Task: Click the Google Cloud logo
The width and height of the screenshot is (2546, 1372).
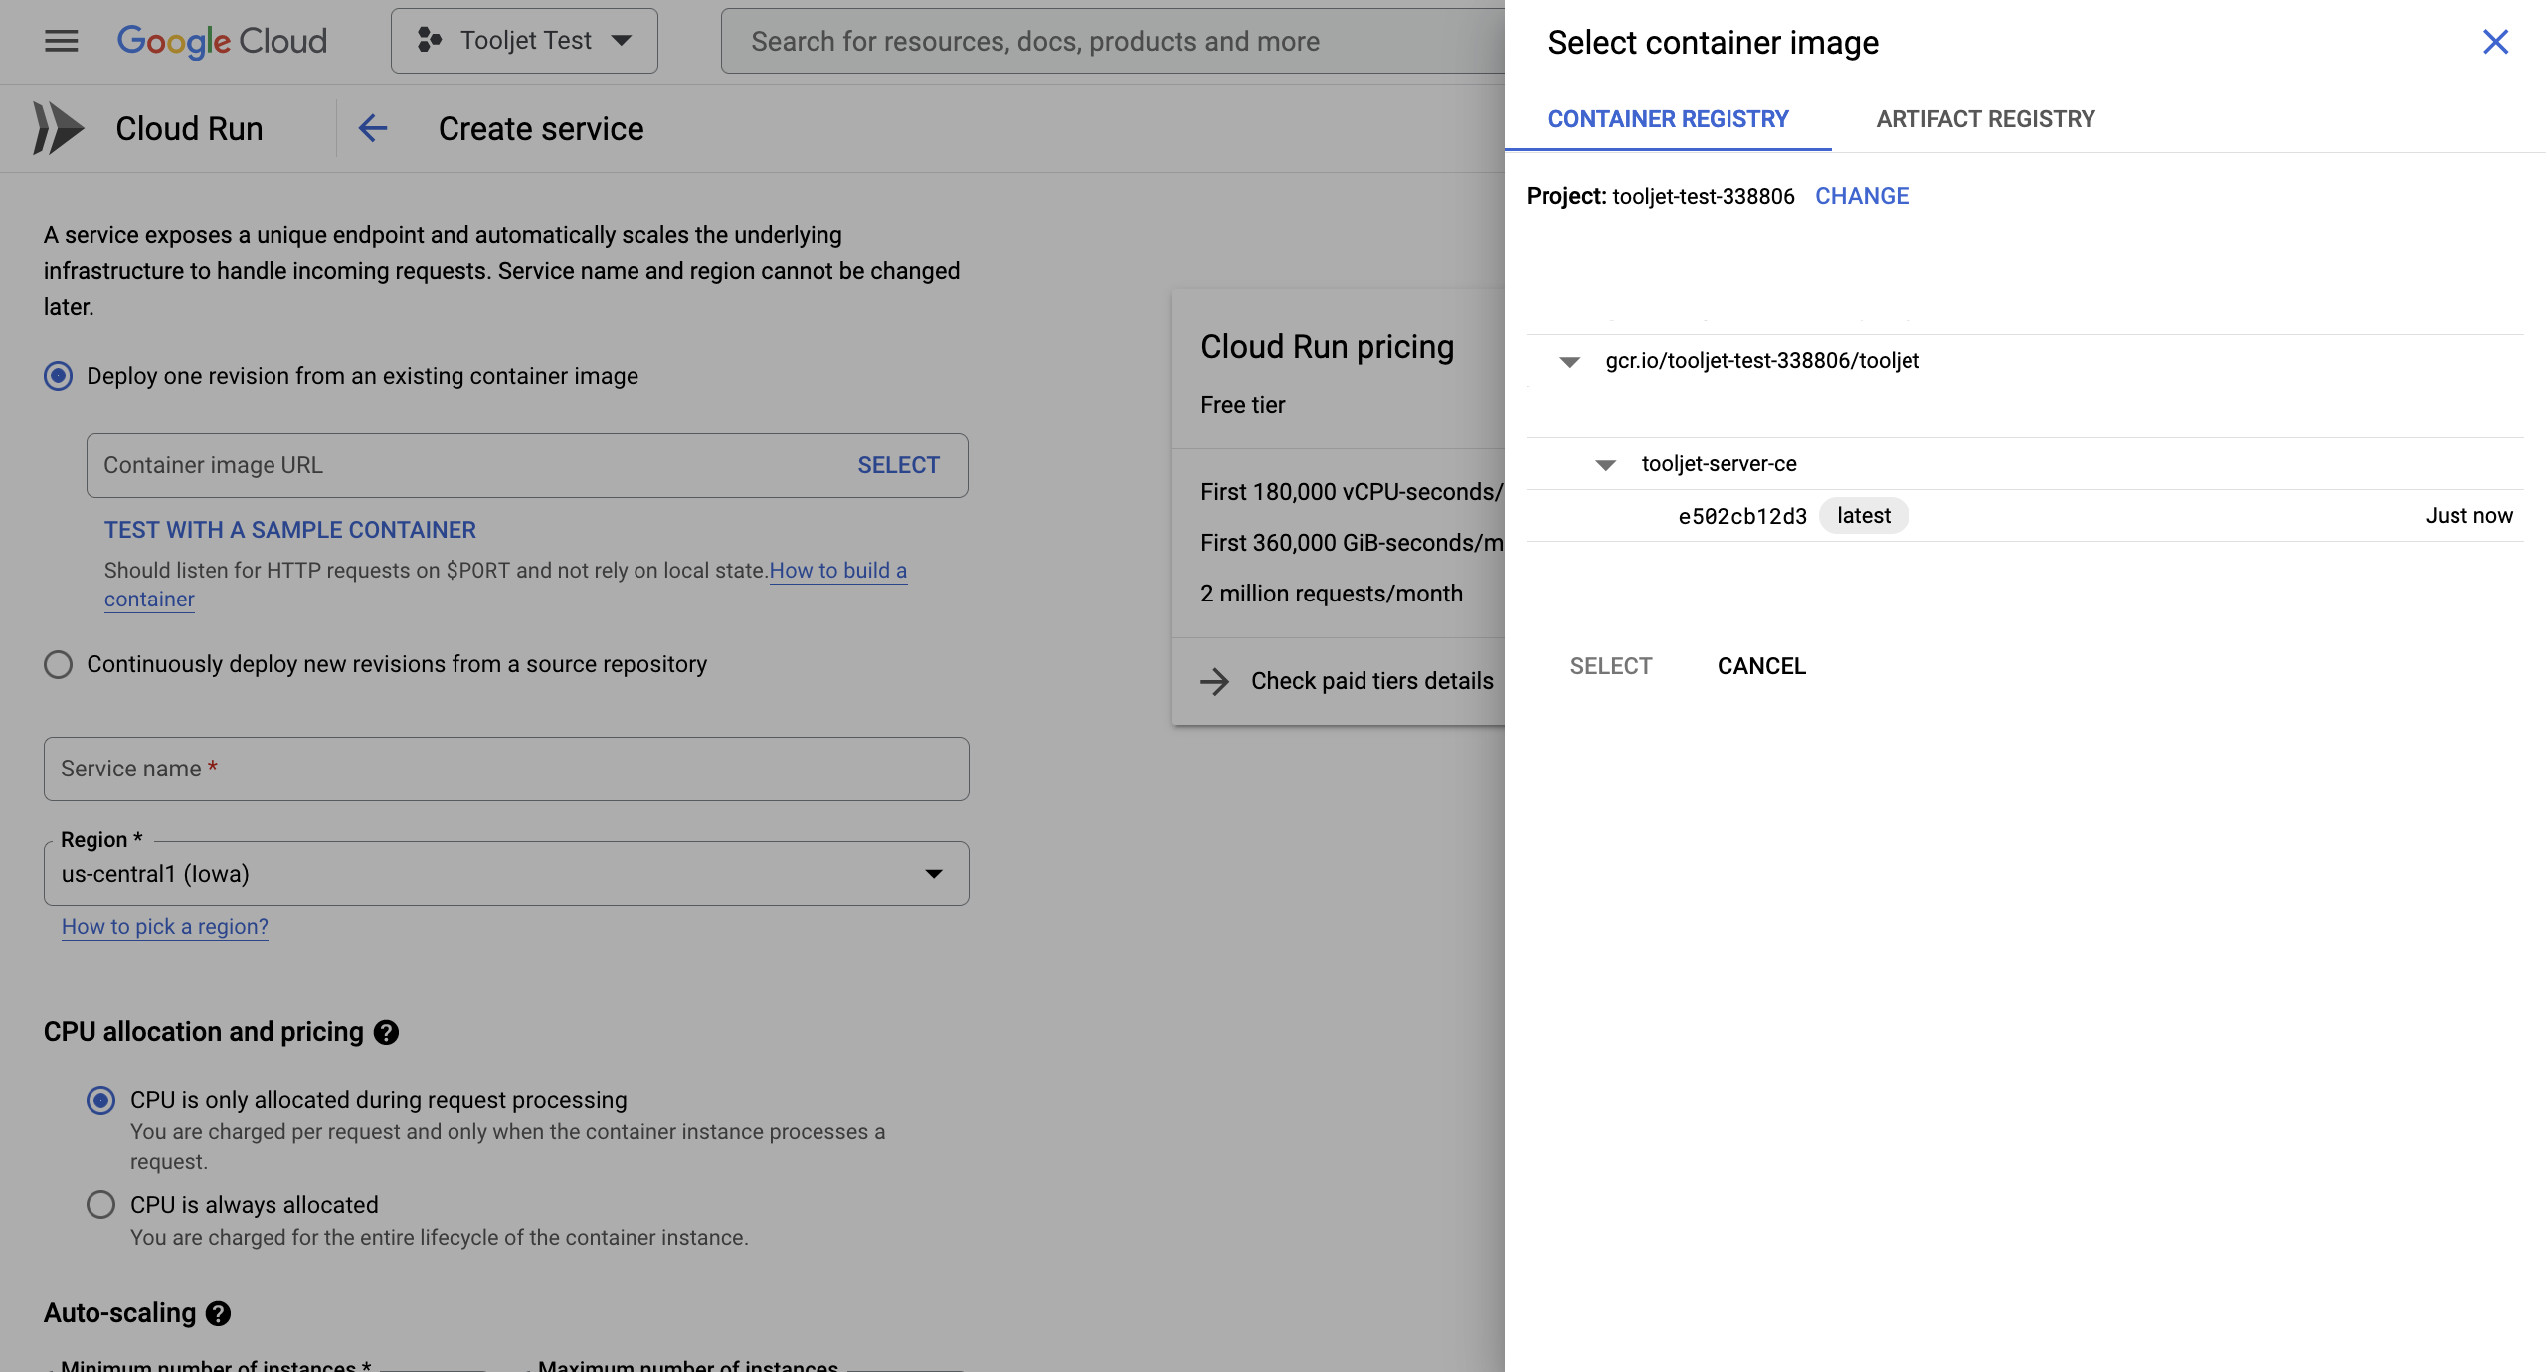Action: 222,41
